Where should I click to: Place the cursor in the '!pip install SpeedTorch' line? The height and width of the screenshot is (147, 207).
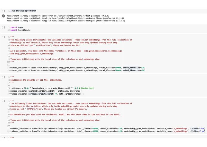point(23,11)
